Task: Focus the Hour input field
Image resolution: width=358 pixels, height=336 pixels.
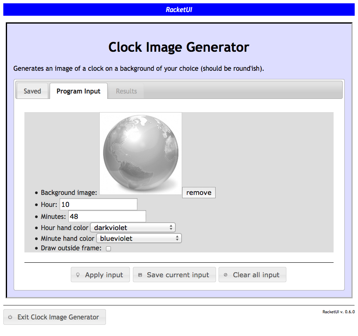Action: click(99, 204)
